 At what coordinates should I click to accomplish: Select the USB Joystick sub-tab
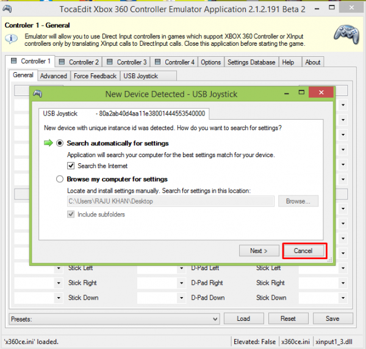pos(148,76)
